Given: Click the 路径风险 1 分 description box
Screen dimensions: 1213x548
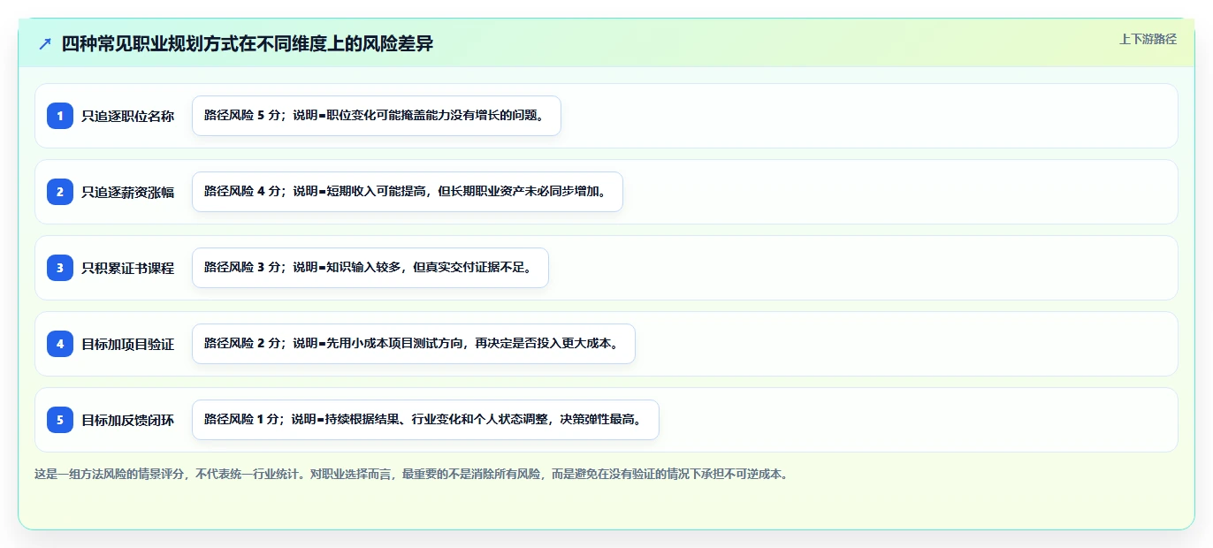Looking at the screenshot, I should (x=425, y=420).
